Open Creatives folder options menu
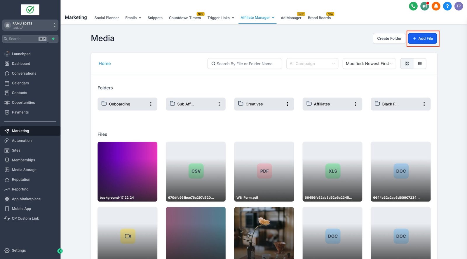Screen dimensions: 467x259 click(287, 104)
